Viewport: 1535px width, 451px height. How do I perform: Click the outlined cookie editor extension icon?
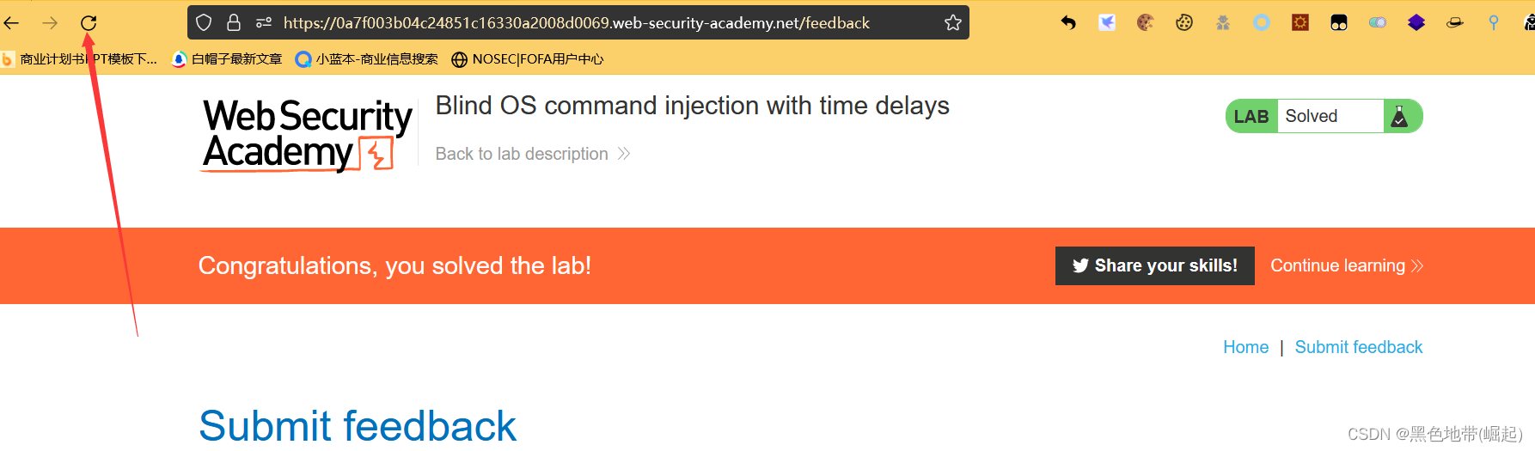(1184, 23)
